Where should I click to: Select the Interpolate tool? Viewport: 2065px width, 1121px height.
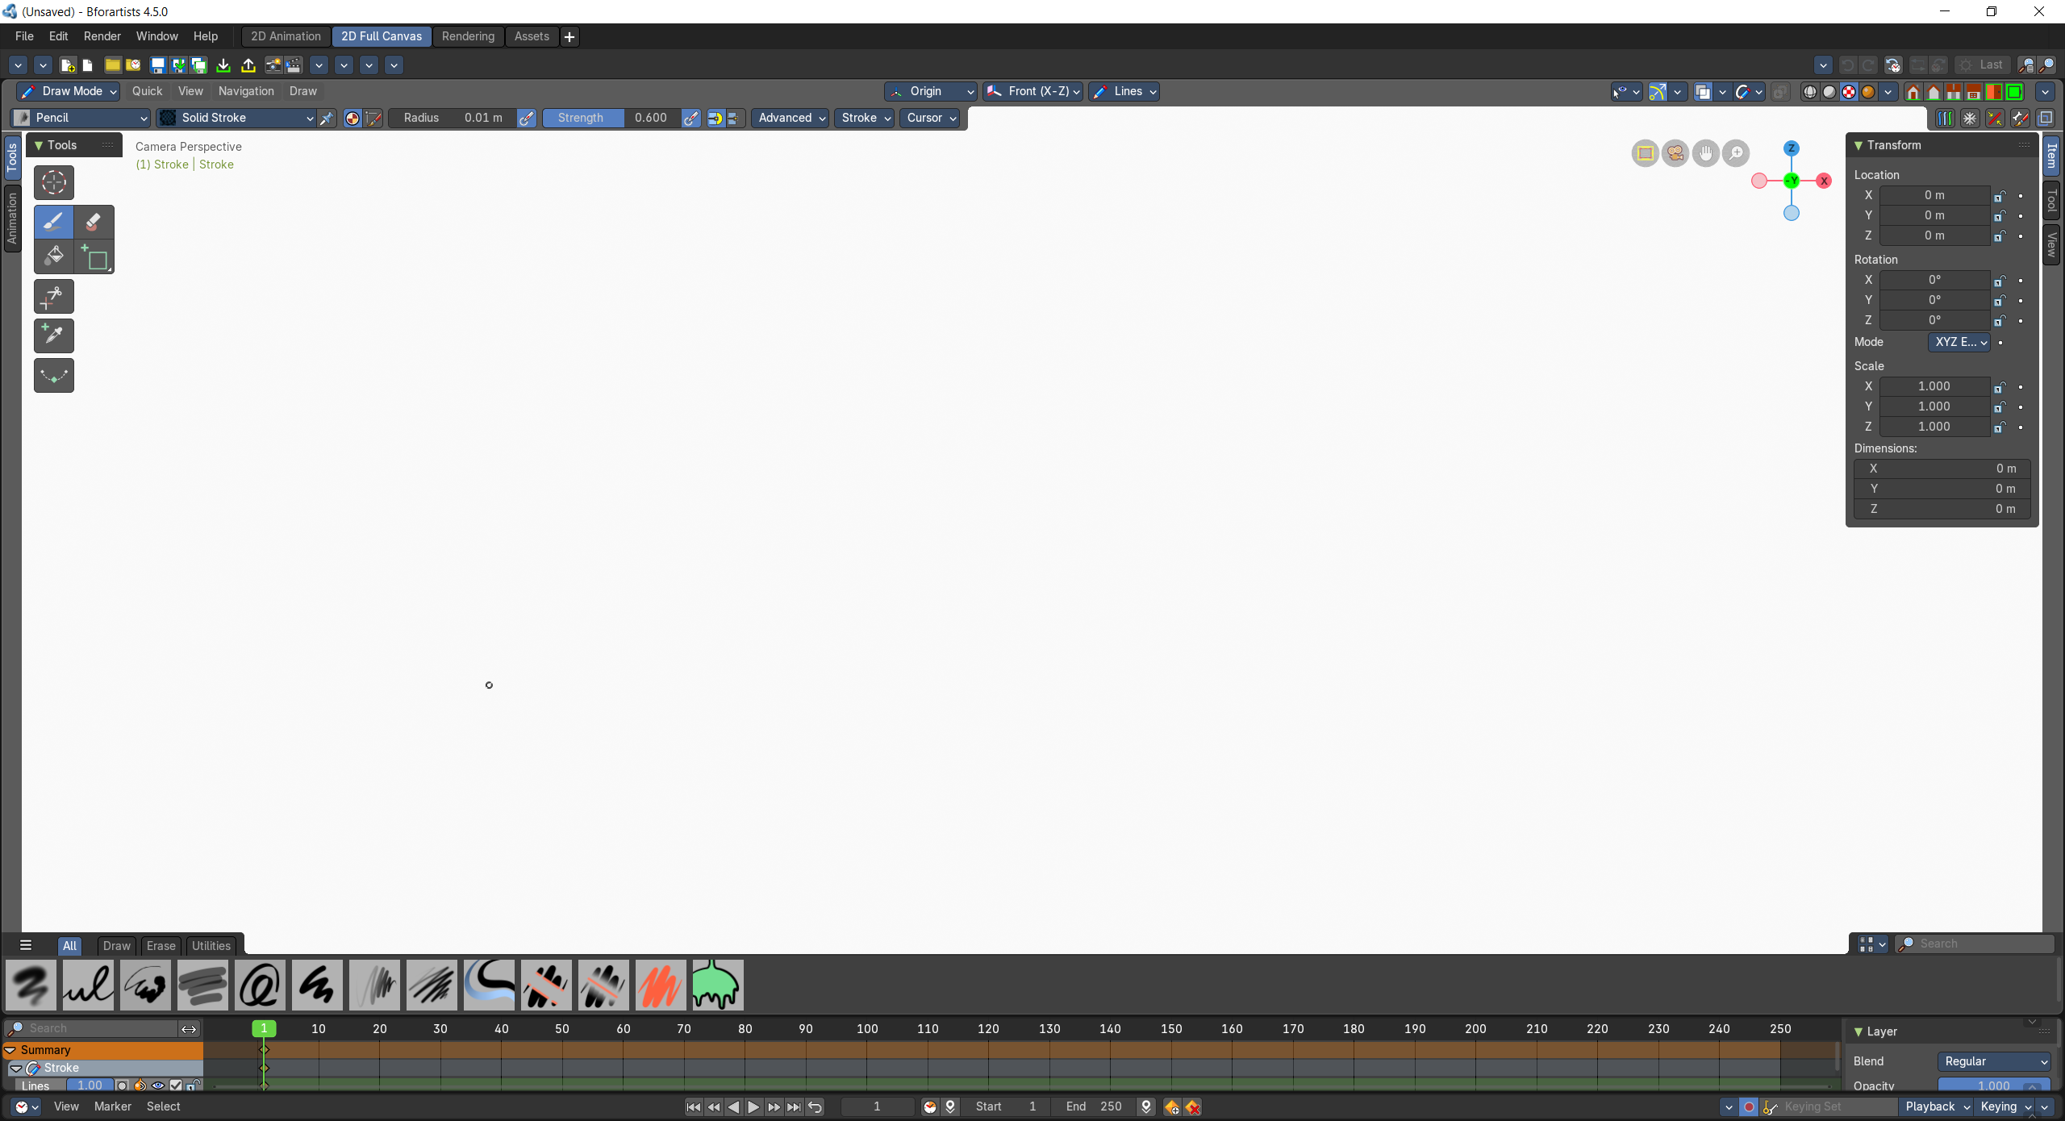tap(54, 376)
